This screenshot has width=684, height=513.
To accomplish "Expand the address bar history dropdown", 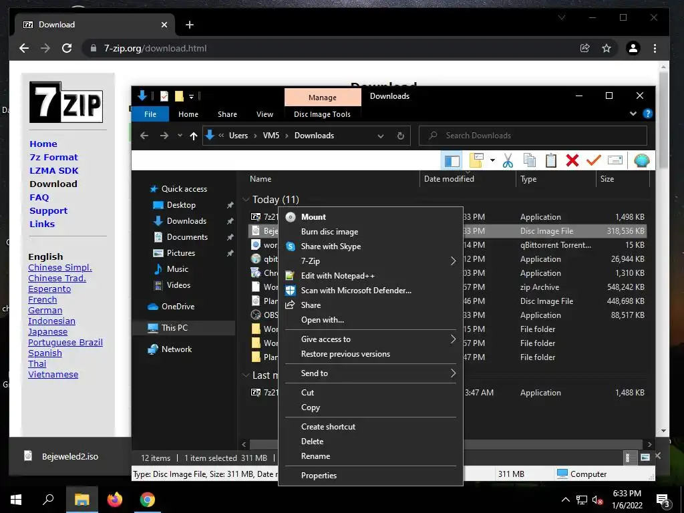I will click(x=380, y=136).
